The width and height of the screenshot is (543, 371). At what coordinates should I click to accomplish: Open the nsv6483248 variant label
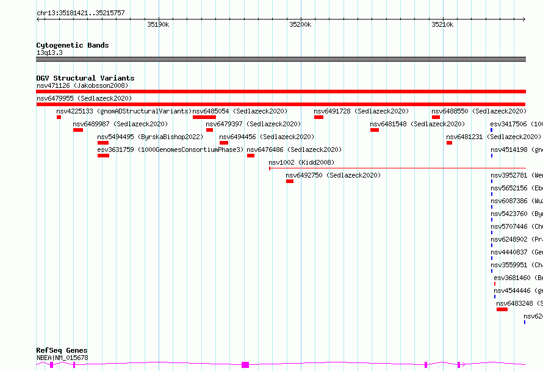click(x=519, y=303)
